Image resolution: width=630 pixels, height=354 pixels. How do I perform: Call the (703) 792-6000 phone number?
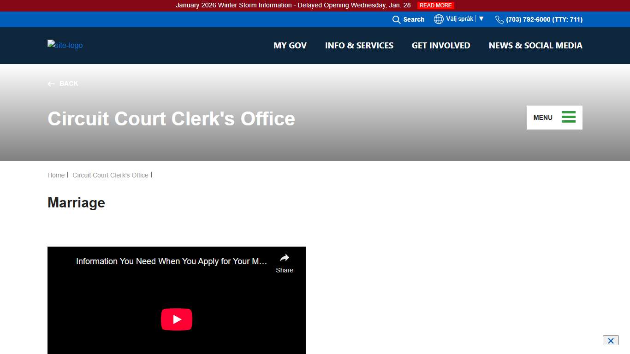[544, 19]
